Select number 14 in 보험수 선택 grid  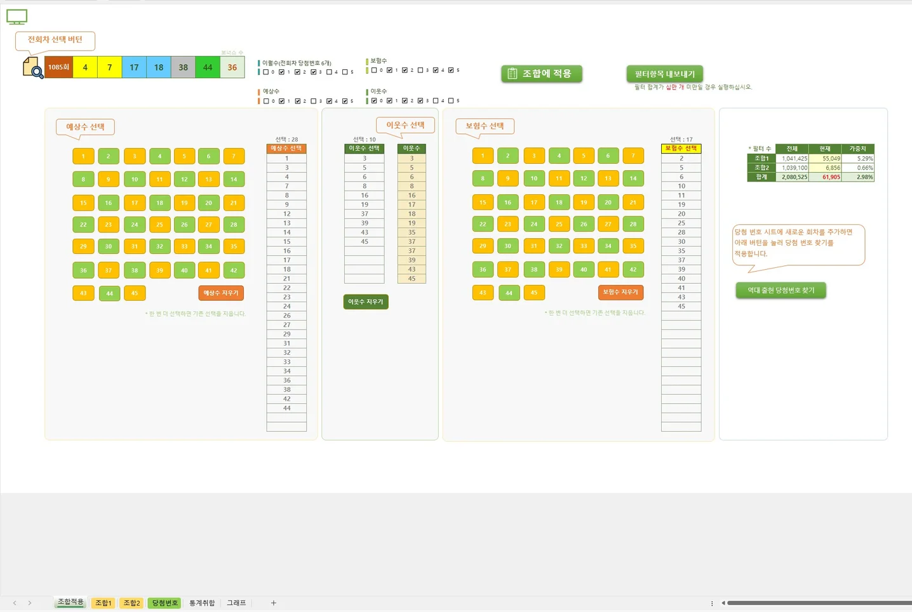pyautogui.click(x=633, y=178)
